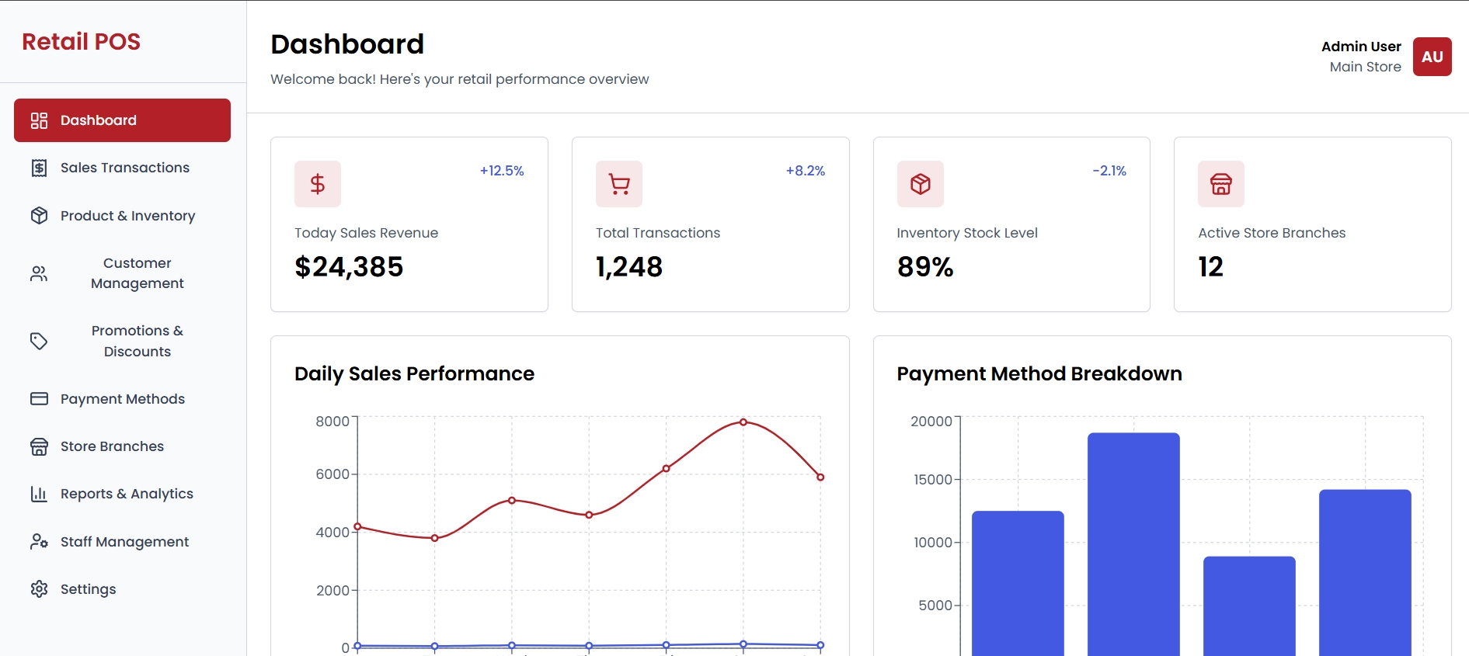1469x656 pixels.
Task: Click the peak point on sales line chart
Action: click(743, 422)
